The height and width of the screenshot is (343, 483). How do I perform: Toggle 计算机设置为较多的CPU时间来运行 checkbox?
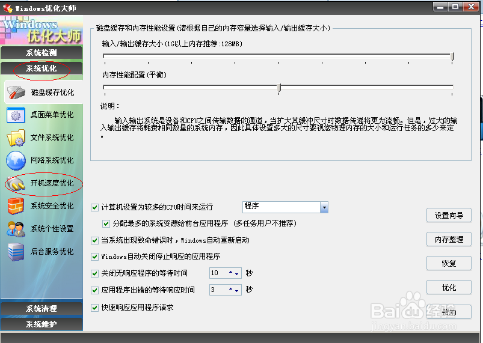(x=95, y=207)
